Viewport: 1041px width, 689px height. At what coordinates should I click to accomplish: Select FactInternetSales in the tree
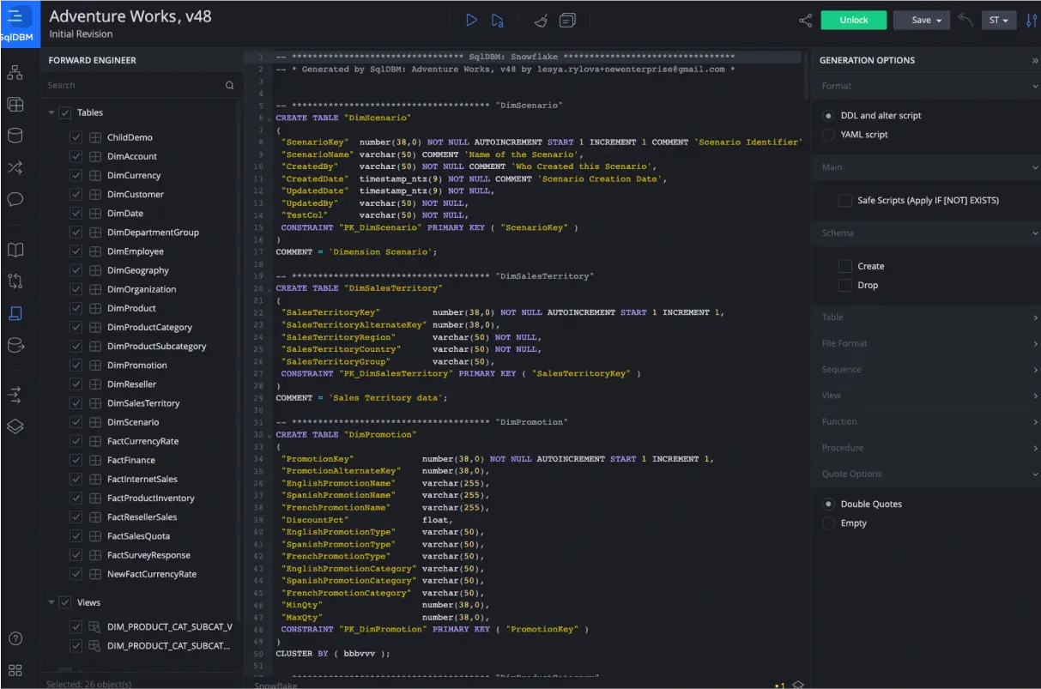coord(142,479)
